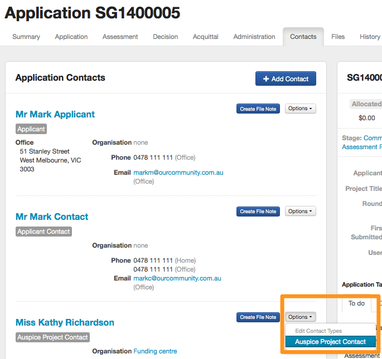Create File Note for Miss Kathy Richardson

click(258, 317)
